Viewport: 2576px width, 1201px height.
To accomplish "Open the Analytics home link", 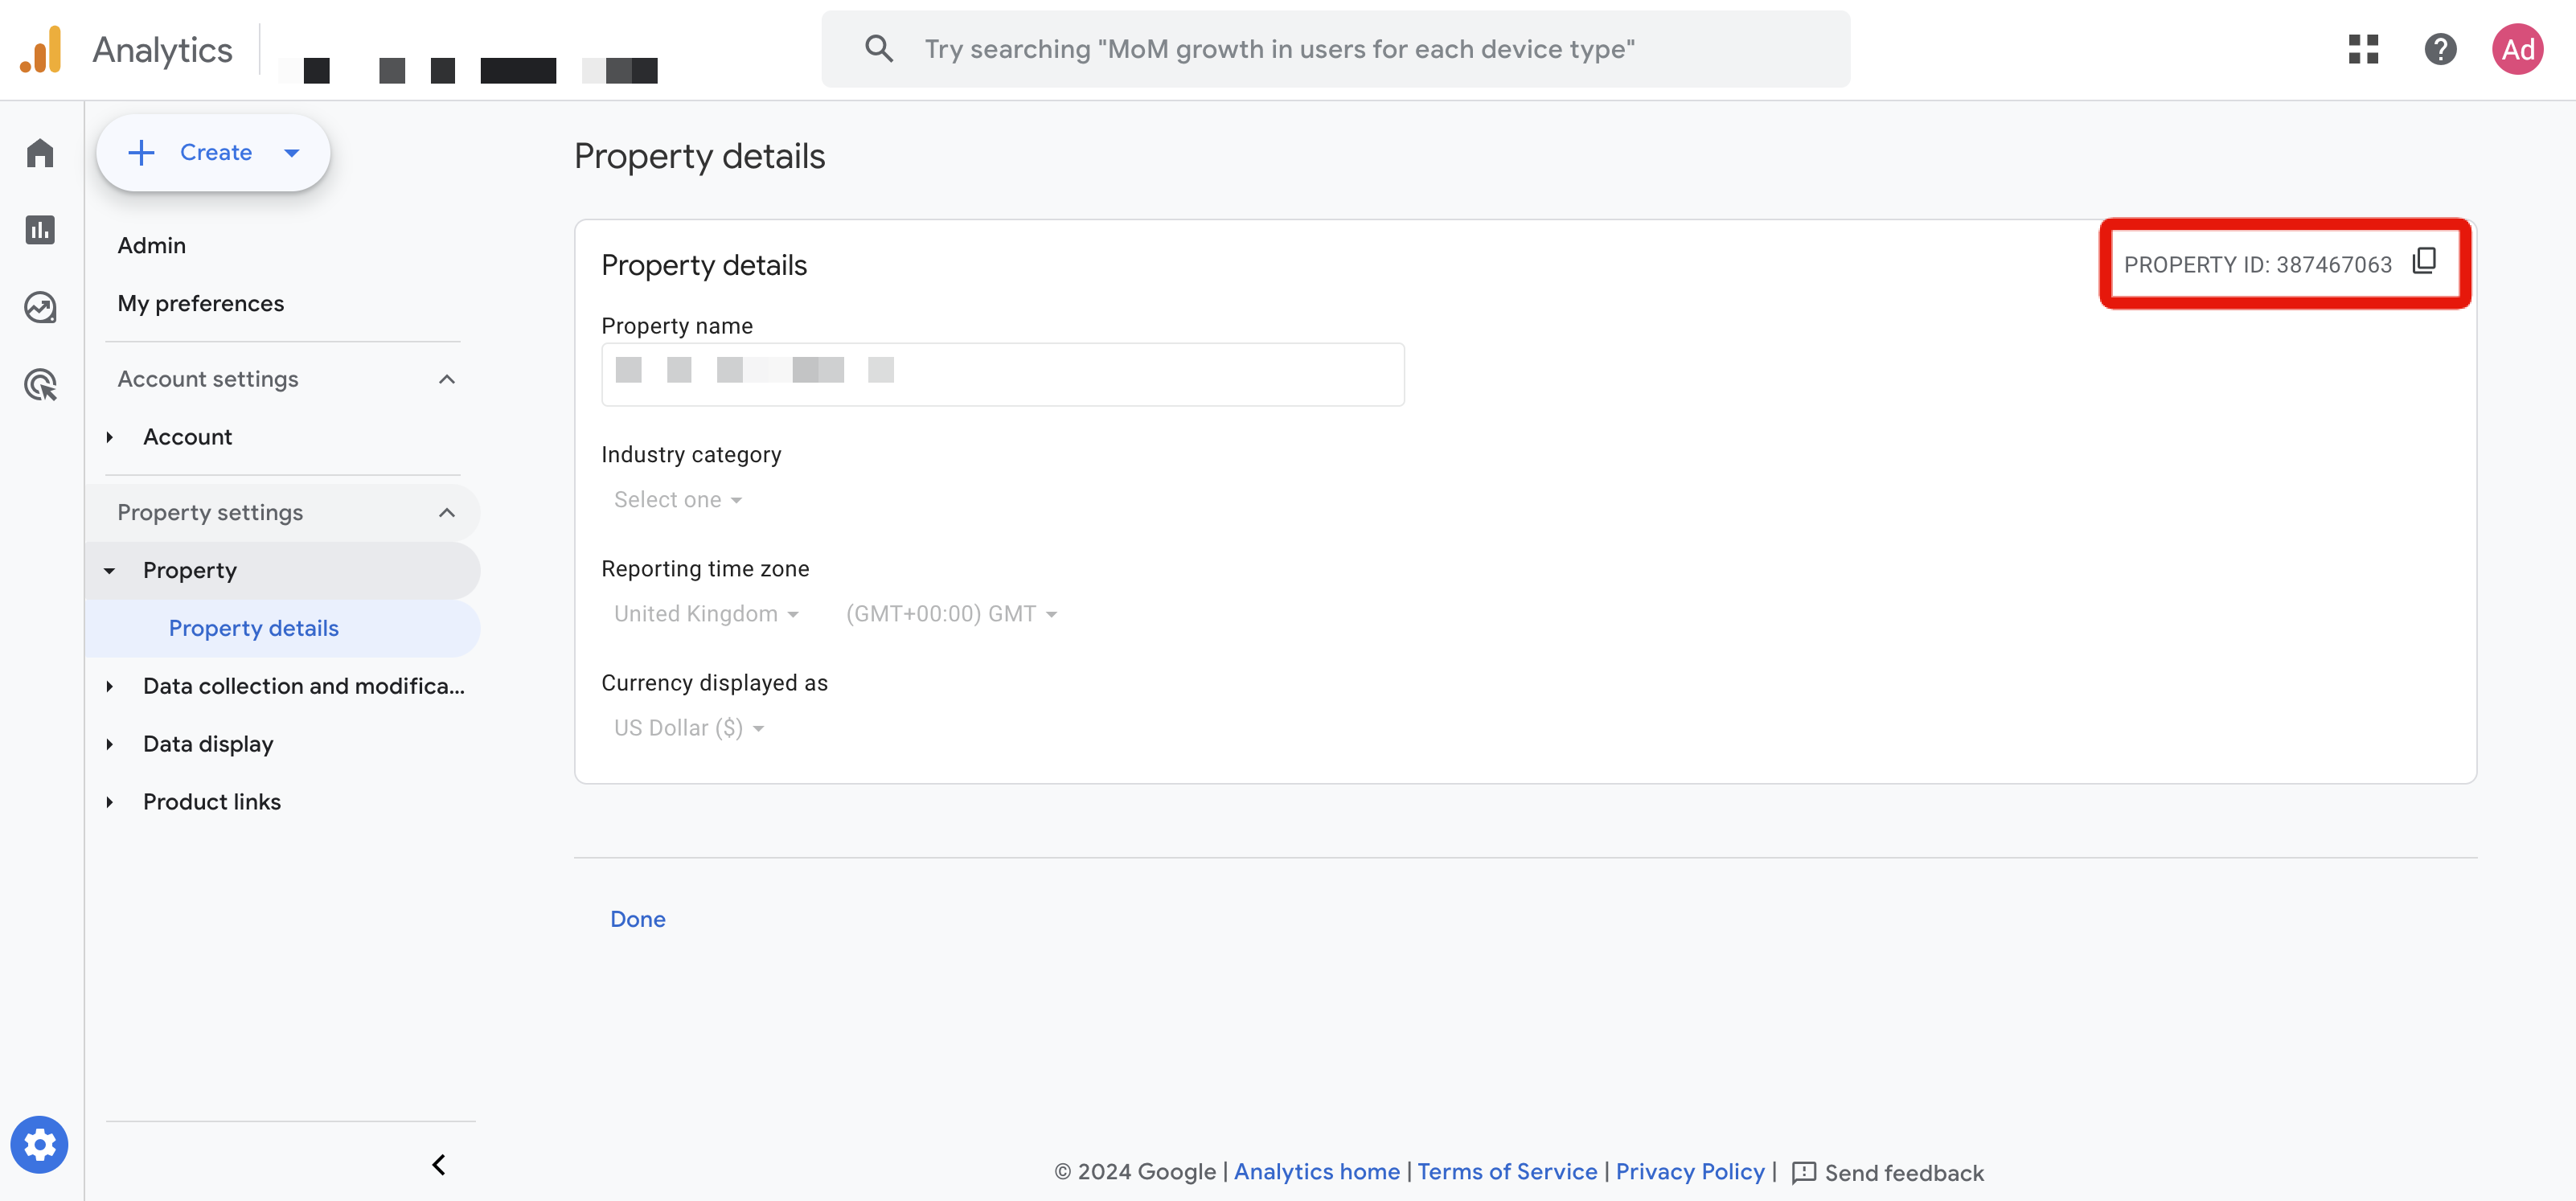I will click(1316, 1171).
